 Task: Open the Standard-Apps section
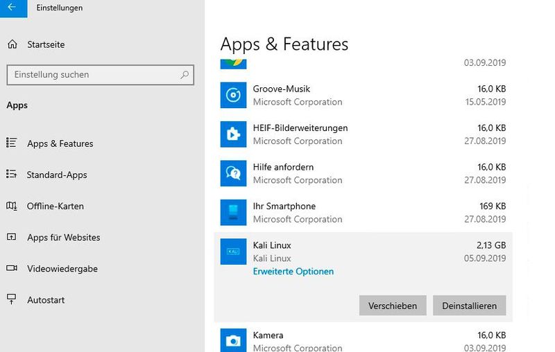pos(57,175)
